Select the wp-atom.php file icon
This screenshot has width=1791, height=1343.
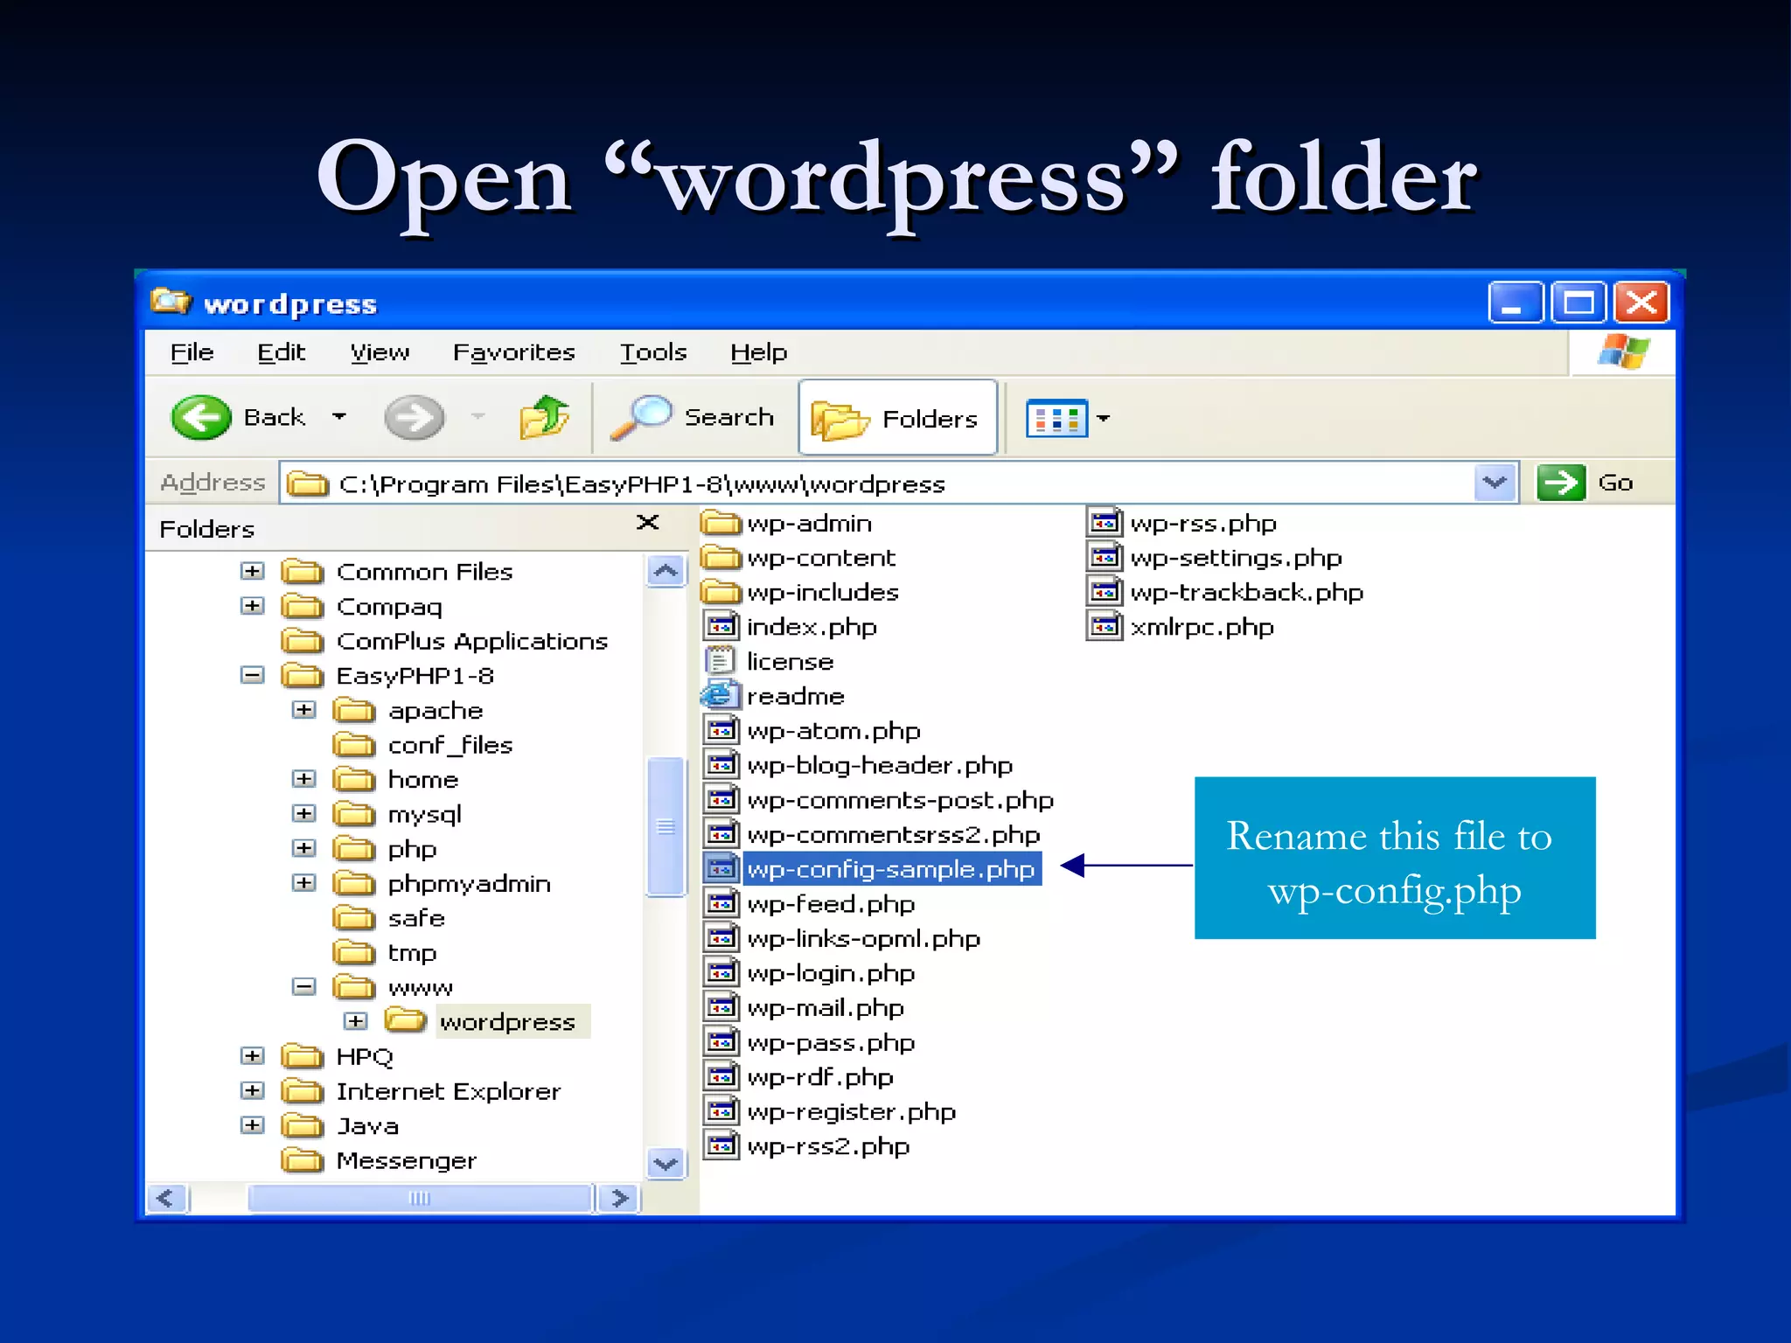coord(721,730)
